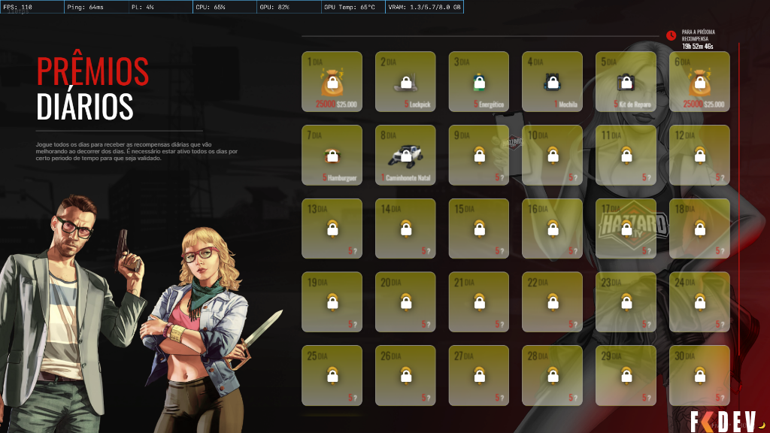Select the padlock on the day 14 reward
Image resolution: width=770 pixels, height=433 pixels.
[x=406, y=229]
